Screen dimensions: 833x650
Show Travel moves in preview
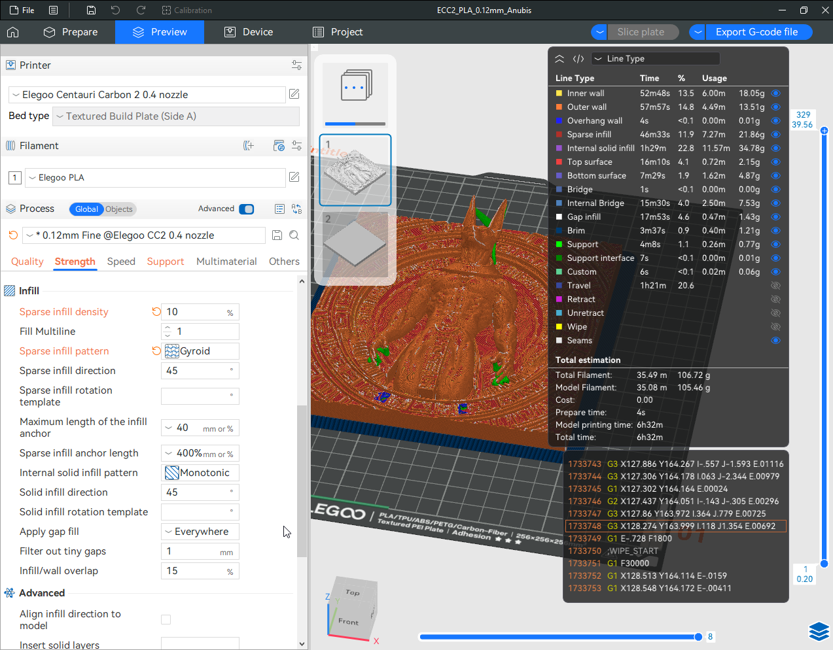click(x=775, y=286)
